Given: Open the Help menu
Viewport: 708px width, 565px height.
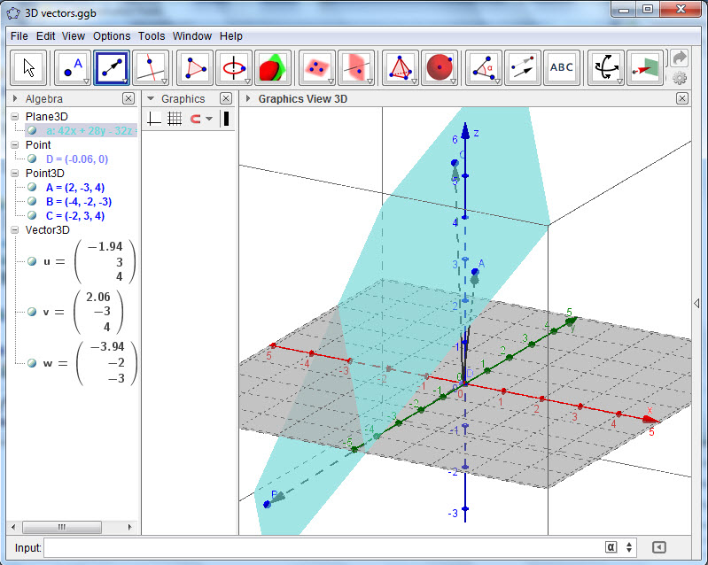Looking at the screenshot, I should pos(231,36).
